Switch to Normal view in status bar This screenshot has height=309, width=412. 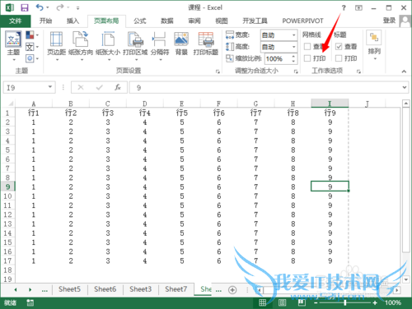tap(263, 302)
